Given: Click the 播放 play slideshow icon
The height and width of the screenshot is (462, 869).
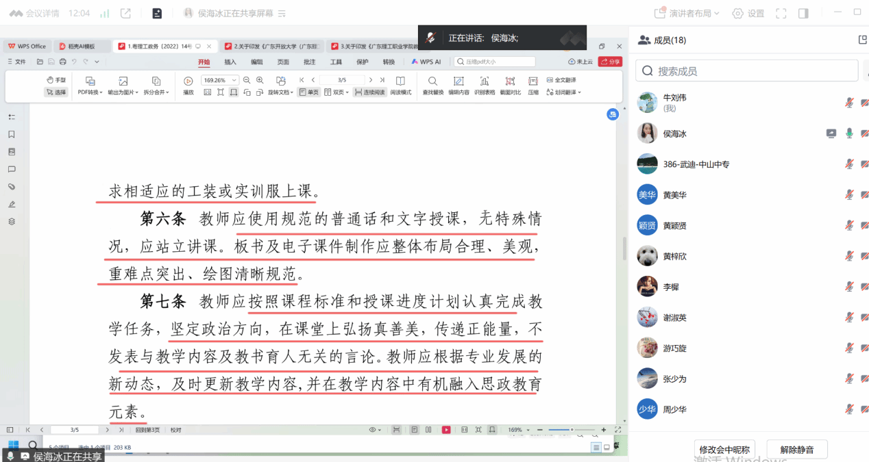Looking at the screenshot, I should (188, 81).
